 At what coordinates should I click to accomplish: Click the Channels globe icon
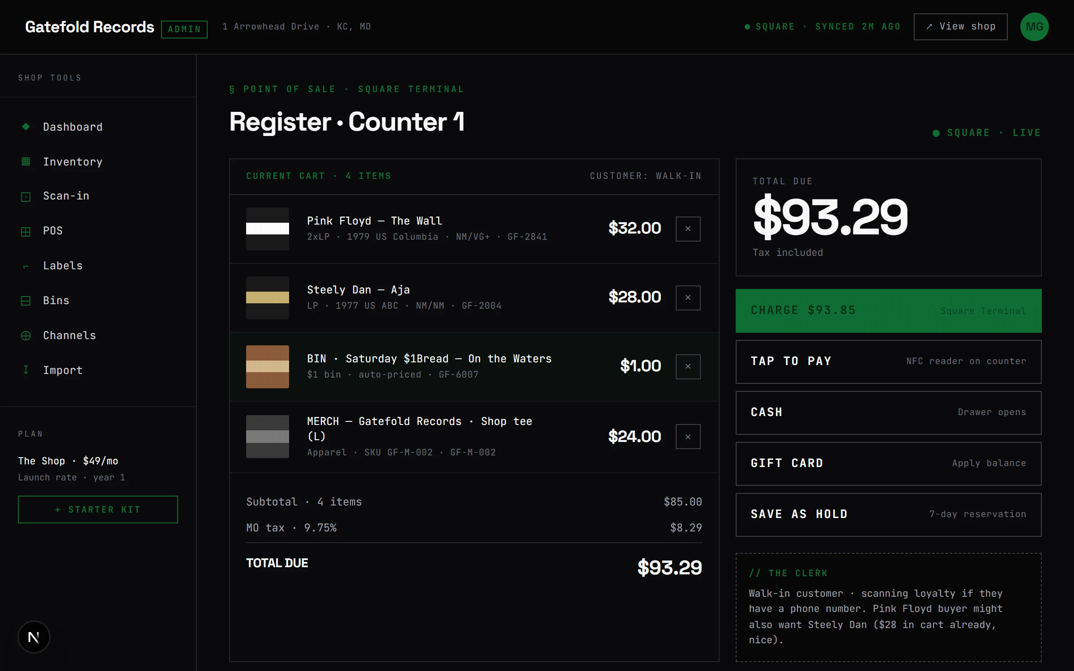(26, 335)
